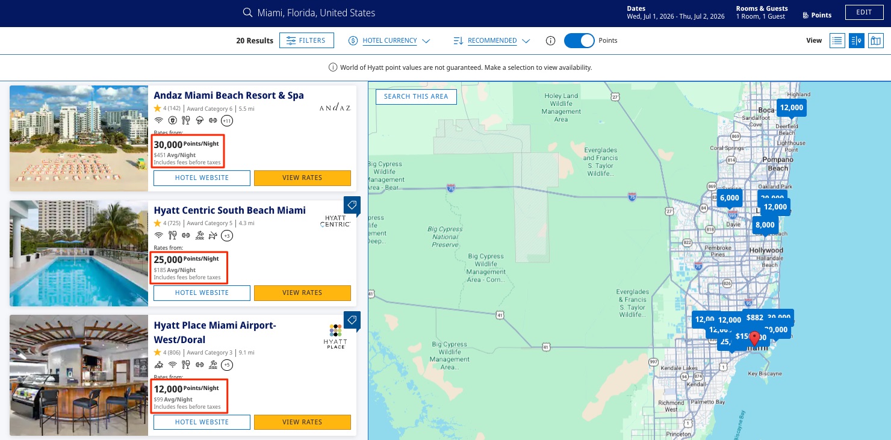
Task: Click the red location pin on Miami
Action: coord(754,338)
